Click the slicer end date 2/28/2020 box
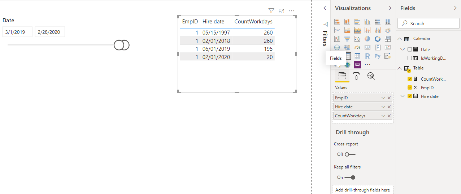This screenshot has height=194, width=461. [x=50, y=32]
